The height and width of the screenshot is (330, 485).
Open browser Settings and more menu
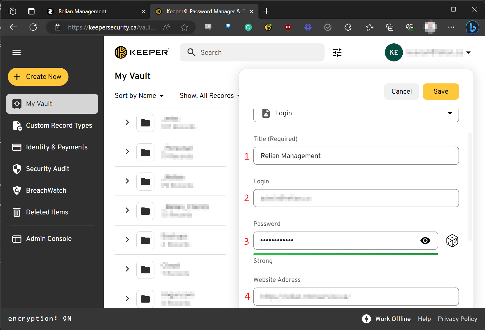451,27
